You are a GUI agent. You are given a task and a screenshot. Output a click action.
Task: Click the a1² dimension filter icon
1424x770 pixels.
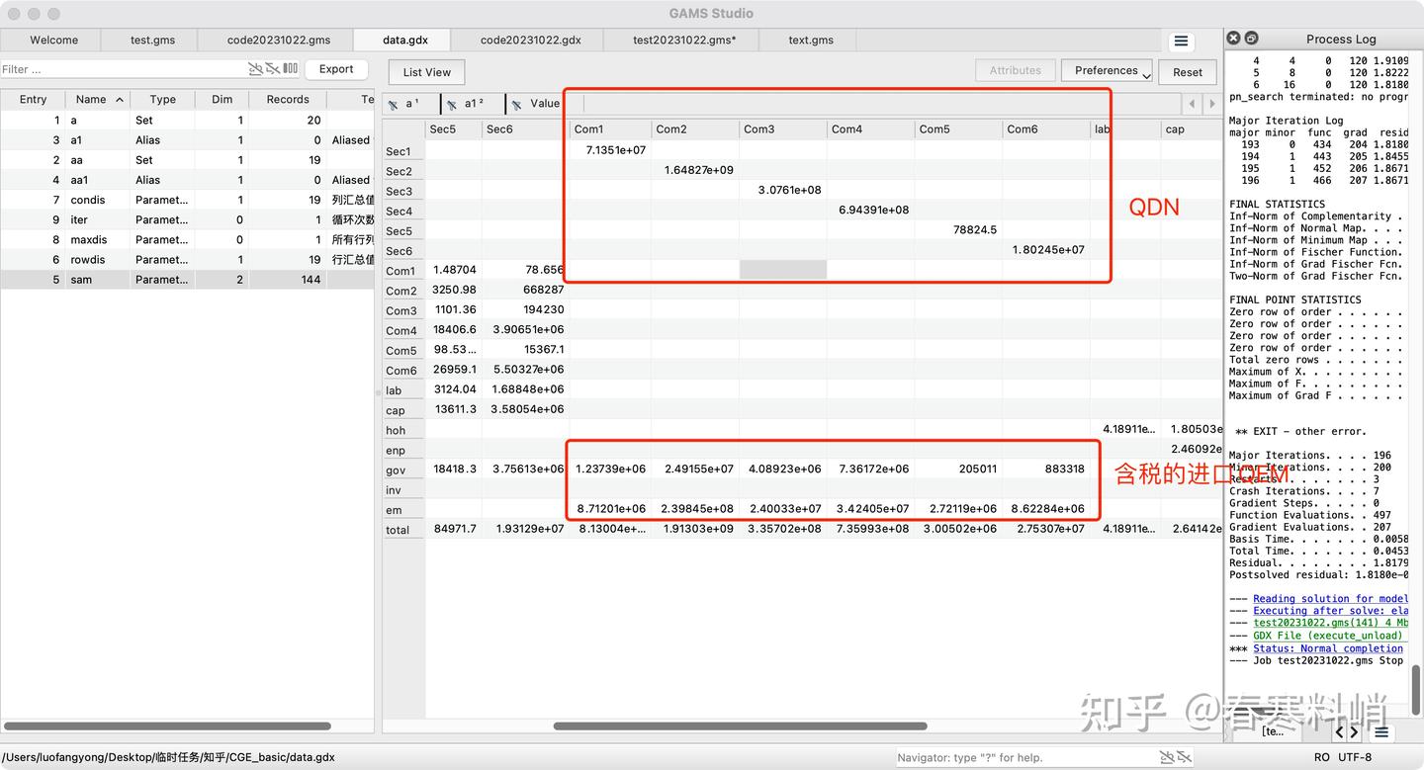451,104
